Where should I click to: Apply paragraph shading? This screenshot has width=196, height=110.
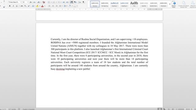pos(70,6)
